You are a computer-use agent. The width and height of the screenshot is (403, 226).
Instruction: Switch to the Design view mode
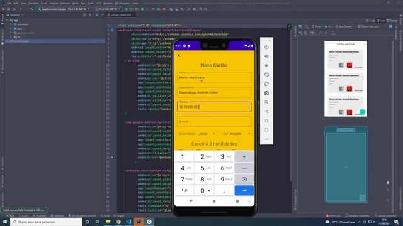pos(392,21)
